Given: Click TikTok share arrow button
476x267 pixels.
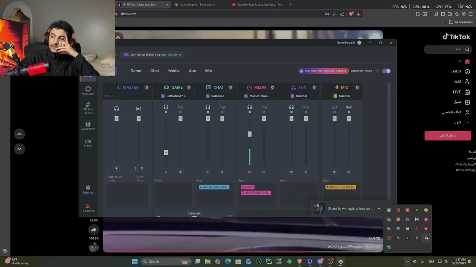Looking at the screenshot, I should (94, 230).
